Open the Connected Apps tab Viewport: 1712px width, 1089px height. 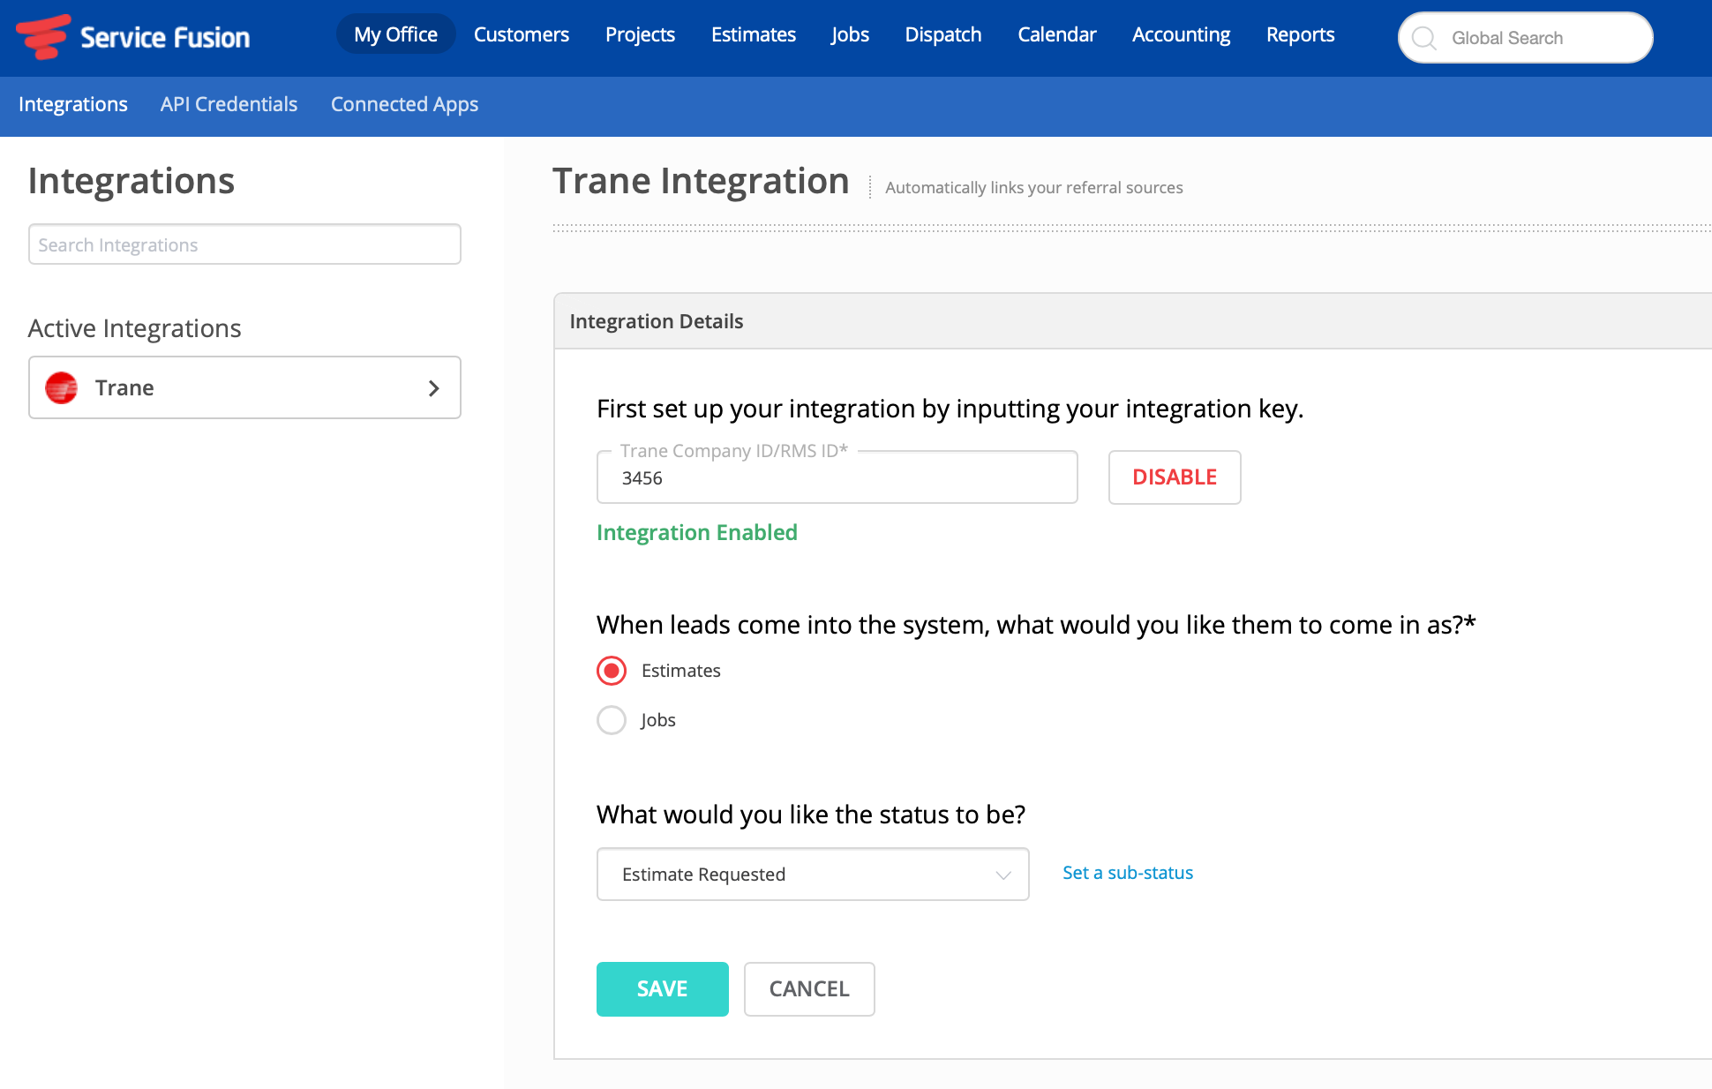[x=404, y=103]
